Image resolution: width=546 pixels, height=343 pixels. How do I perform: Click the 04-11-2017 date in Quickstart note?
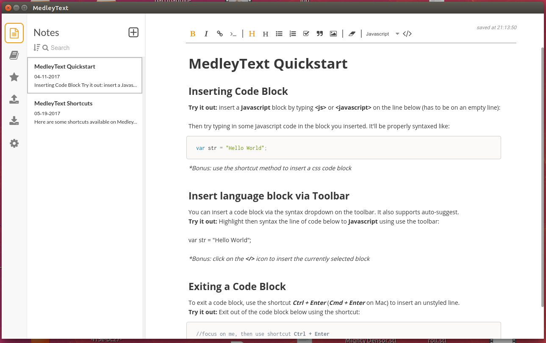click(47, 77)
